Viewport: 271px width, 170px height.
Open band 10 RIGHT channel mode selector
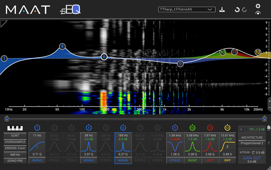coord(192,160)
